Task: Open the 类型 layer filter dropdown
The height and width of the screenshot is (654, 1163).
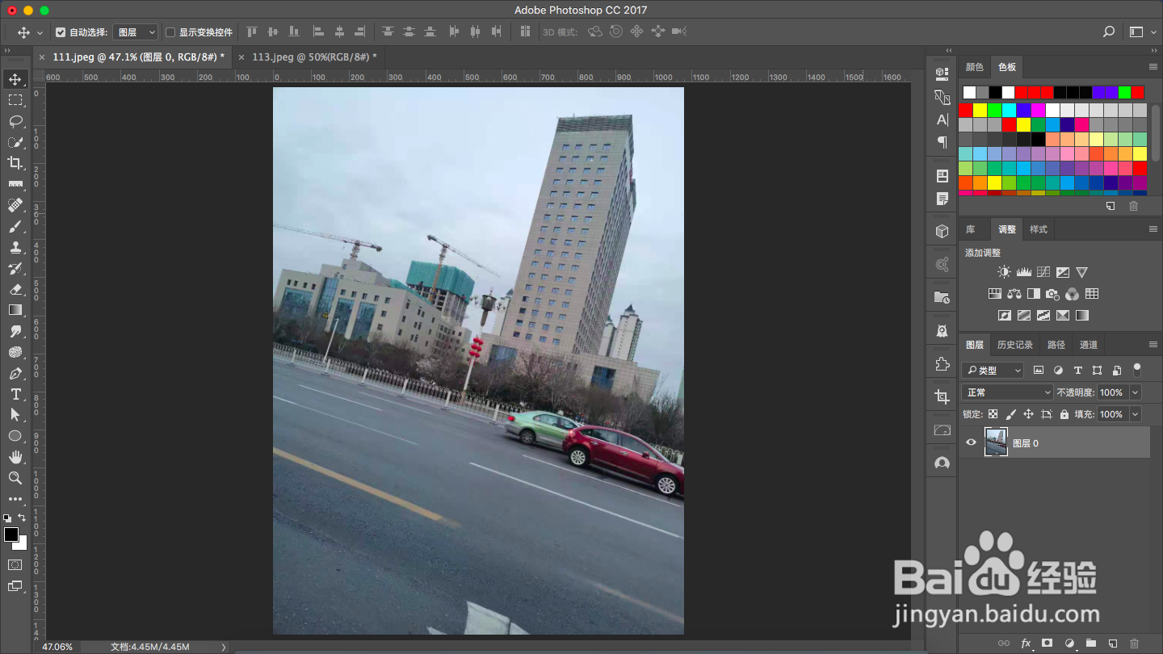Action: 993,370
